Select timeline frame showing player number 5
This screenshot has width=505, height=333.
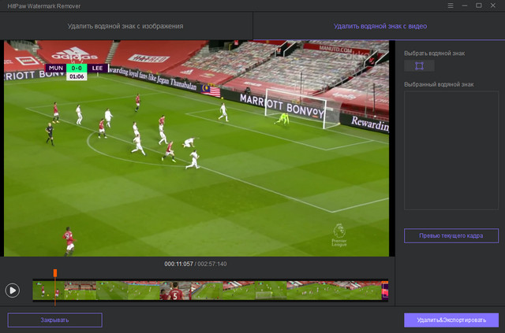174,291
